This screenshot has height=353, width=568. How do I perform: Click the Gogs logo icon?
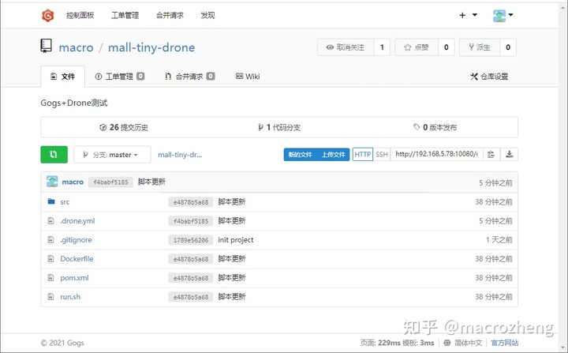pyautogui.click(x=48, y=15)
